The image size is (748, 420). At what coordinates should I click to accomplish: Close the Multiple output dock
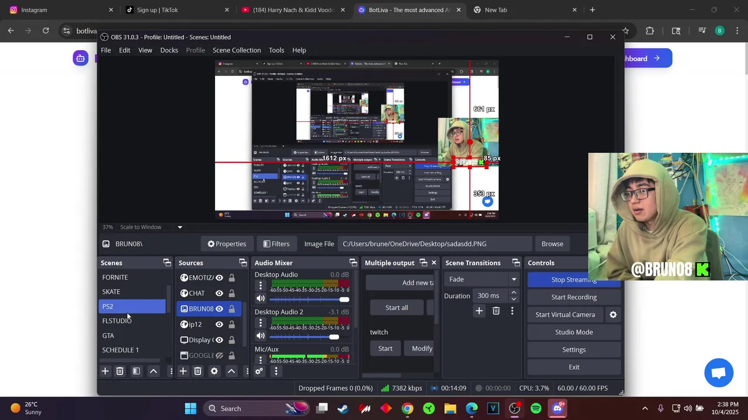pyautogui.click(x=434, y=262)
